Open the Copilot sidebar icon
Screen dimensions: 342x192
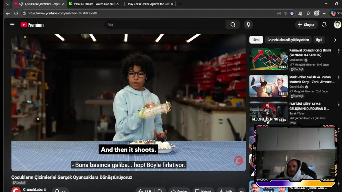pyautogui.click(x=333, y=13)
